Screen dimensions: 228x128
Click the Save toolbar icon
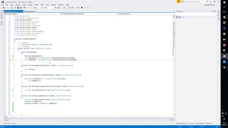(18, 8)
